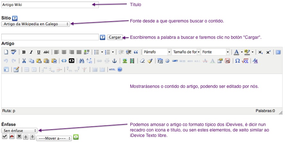This screenshot has height=143, width=285.
Task: Click the black embed code icon
Action: 72,61
